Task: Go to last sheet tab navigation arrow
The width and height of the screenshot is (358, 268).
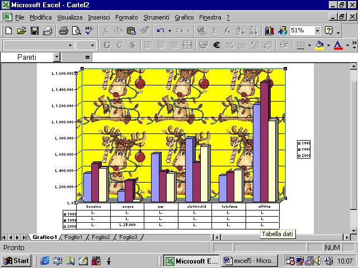Action: 24,237
